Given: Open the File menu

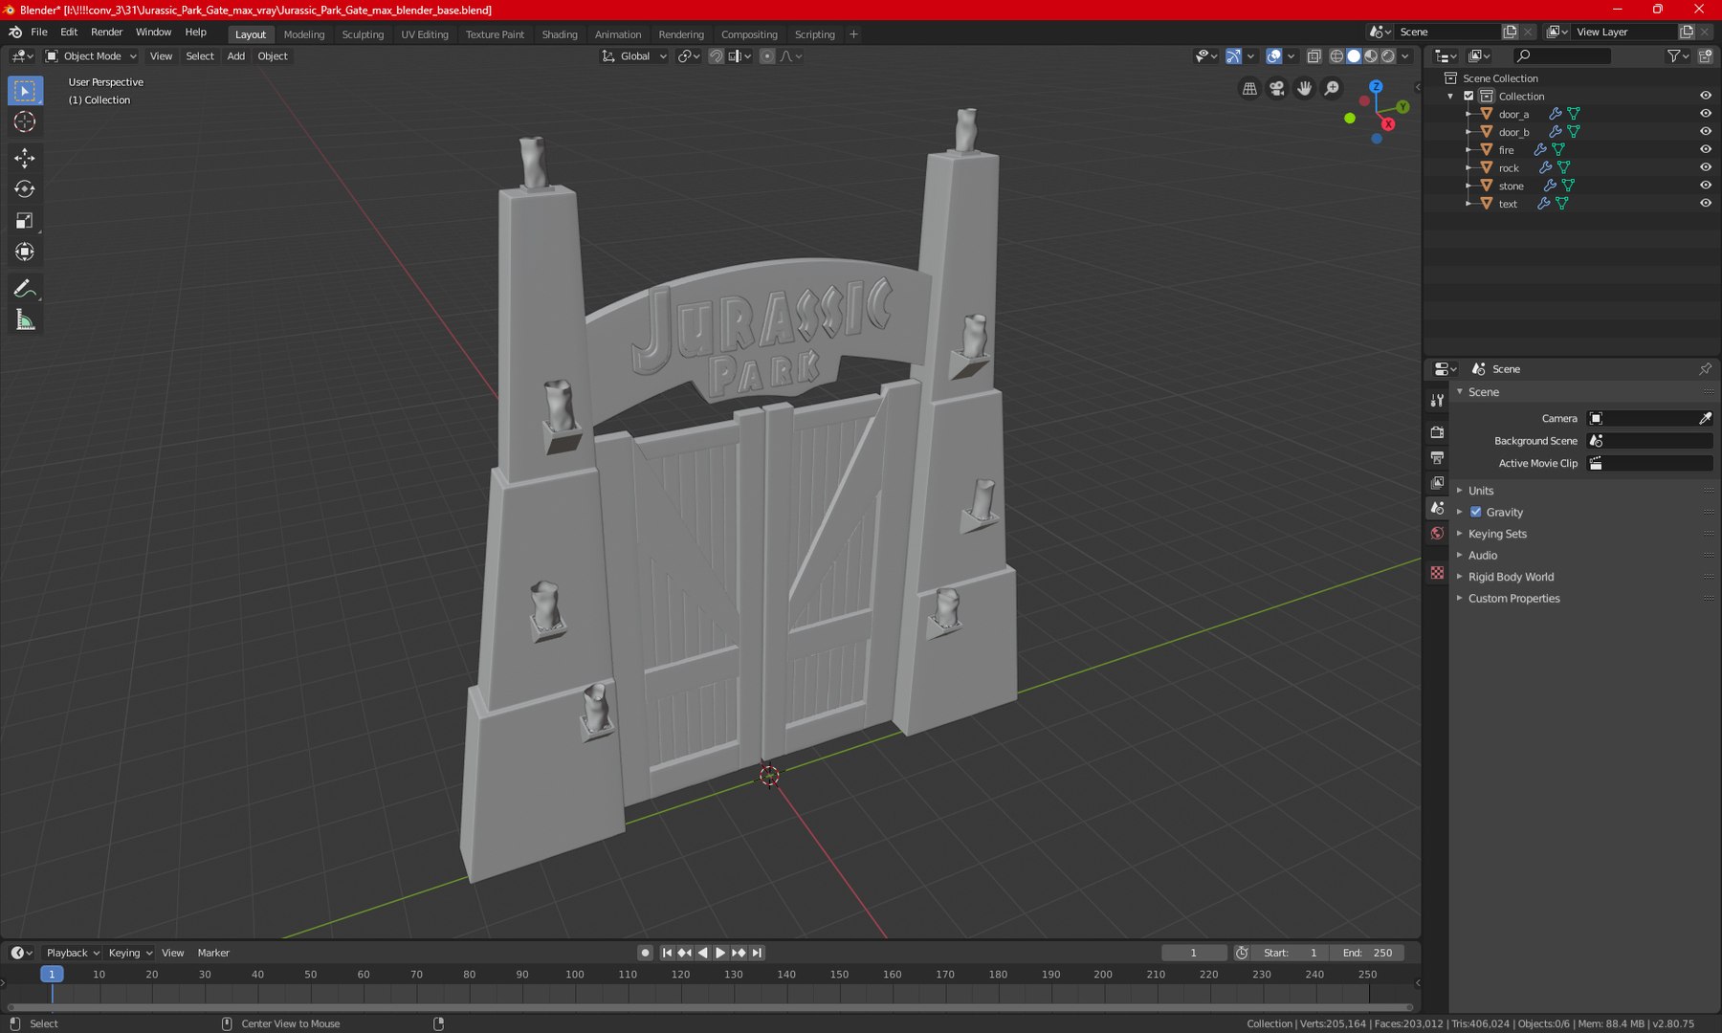Looking at the screenshot, I should 39,33.
